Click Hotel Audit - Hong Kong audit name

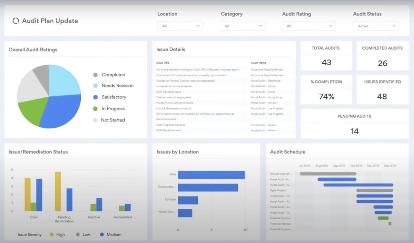pos(266,97)
